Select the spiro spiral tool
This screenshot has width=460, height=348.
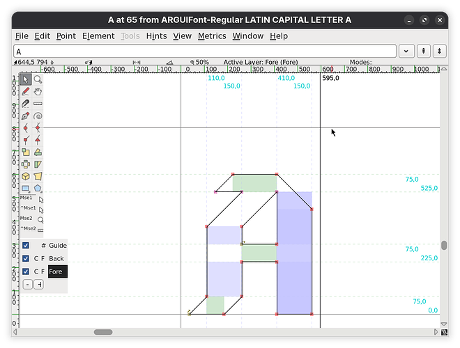(38, 116)
